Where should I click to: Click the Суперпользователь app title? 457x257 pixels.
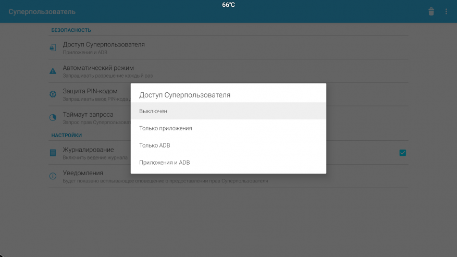point(42,11)
